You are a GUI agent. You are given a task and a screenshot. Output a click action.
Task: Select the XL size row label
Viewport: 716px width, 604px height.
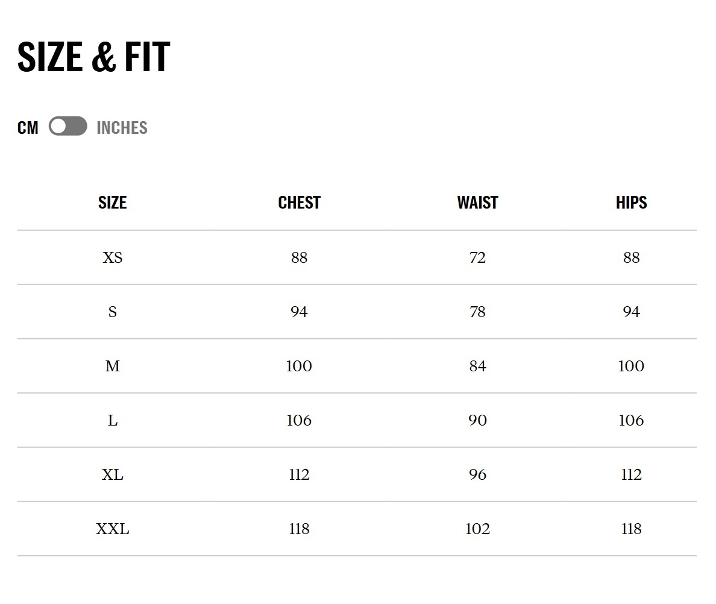point(113,475)
